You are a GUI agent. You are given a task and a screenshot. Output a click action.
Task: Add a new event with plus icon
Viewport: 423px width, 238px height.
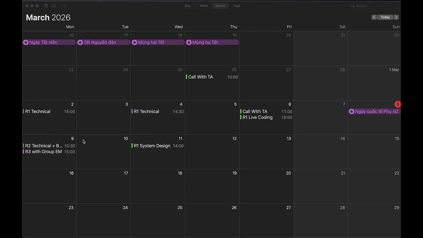pyautogui.click(x=64, y=6)
